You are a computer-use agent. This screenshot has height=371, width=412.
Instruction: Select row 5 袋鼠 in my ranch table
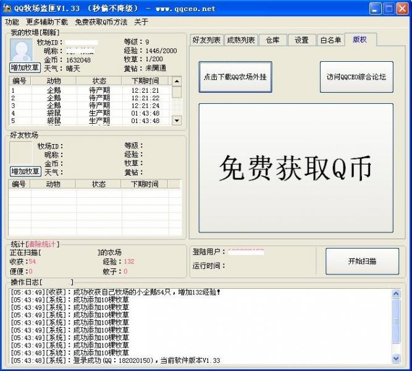coord(91,121)
